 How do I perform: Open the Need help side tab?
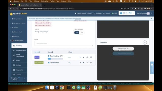pyautogui.click(x=152, y=68)
